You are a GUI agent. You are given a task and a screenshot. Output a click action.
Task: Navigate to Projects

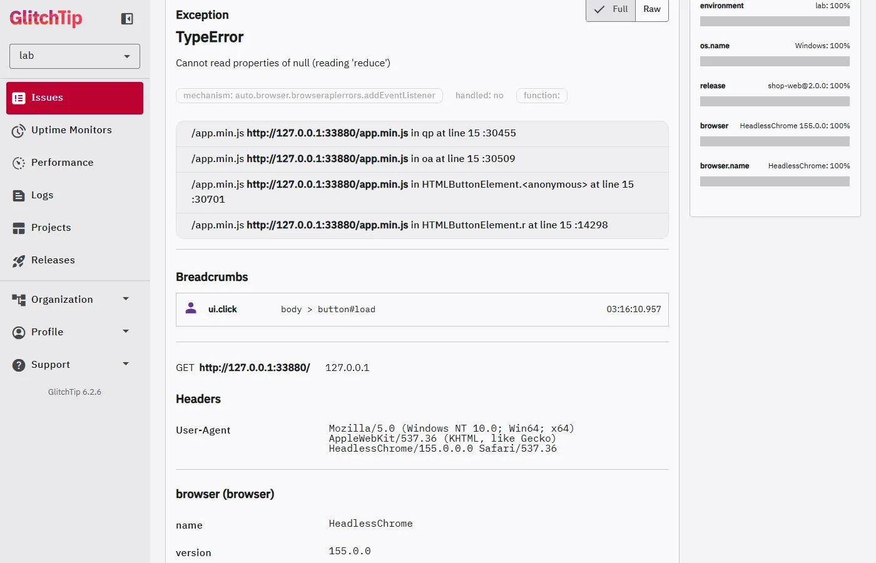tap(74, 228)
